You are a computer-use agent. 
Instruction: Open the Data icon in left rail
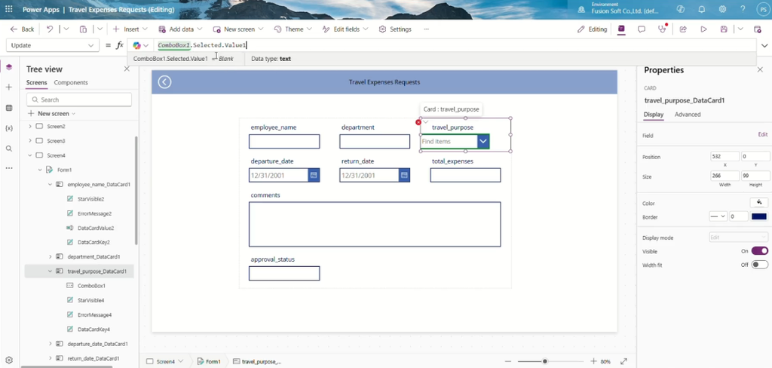(x=9, y=108)
